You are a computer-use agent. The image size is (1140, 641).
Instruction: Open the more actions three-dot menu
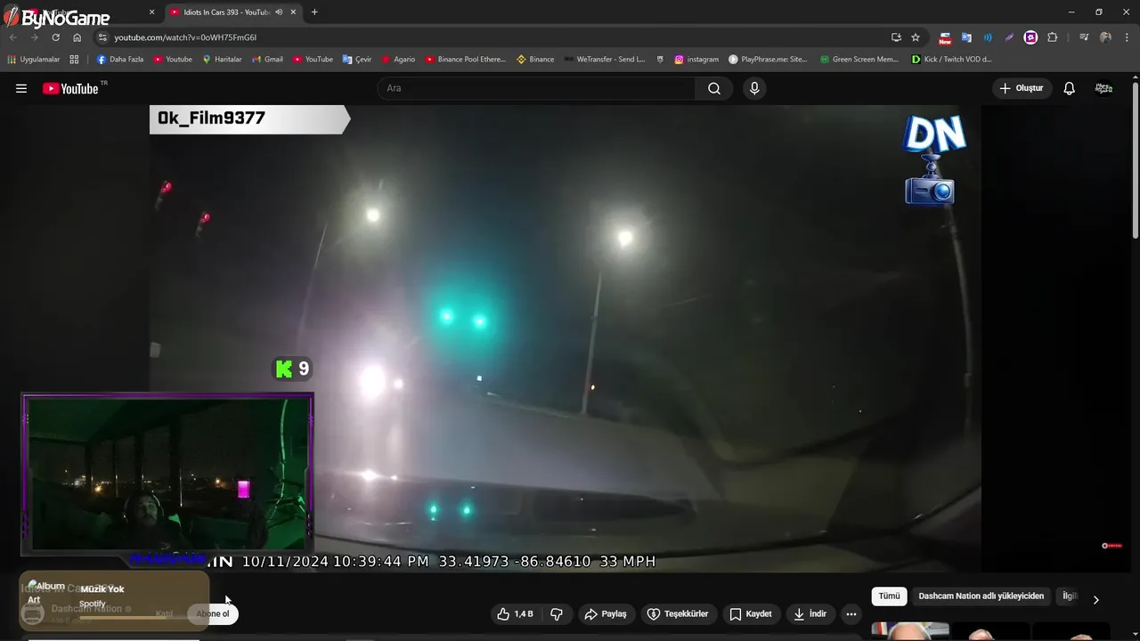[851, 613]
